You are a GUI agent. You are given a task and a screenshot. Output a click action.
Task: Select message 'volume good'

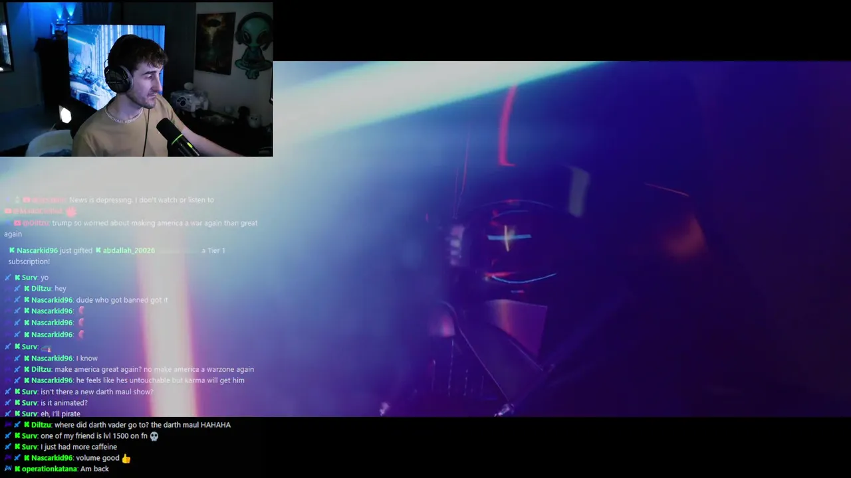pyautogui.click(x=98, y=458)
